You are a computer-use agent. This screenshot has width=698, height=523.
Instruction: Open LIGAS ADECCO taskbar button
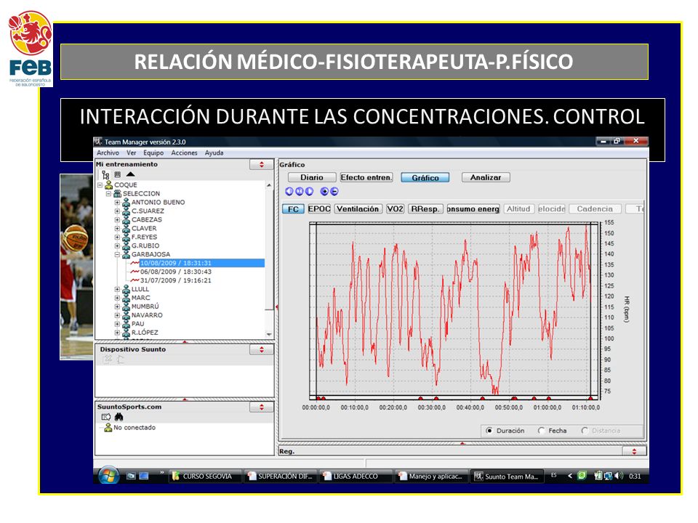pos(356,476)
